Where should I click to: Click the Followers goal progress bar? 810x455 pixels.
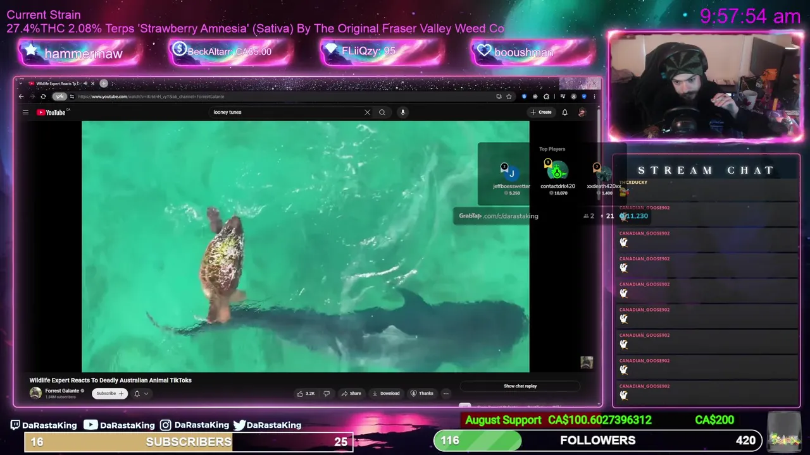pyautogui.click(x=598, y=440)
